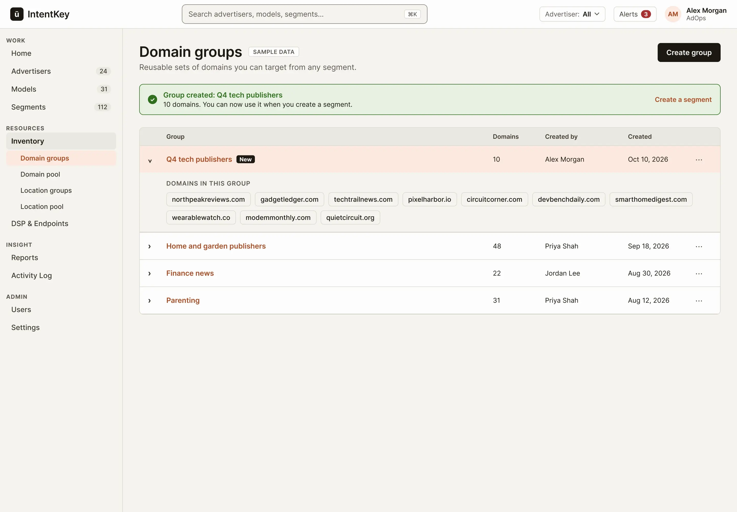Screen dimensions: 737x512
Task: Open Settings in sidebar
Action: click(61, 327)
